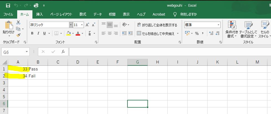Open the font name dropdown

pos(71,25)
